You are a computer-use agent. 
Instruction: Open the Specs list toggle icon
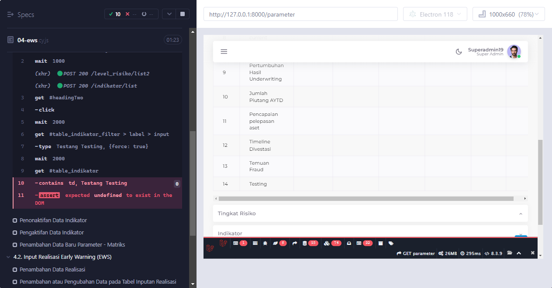click(10, 14)
